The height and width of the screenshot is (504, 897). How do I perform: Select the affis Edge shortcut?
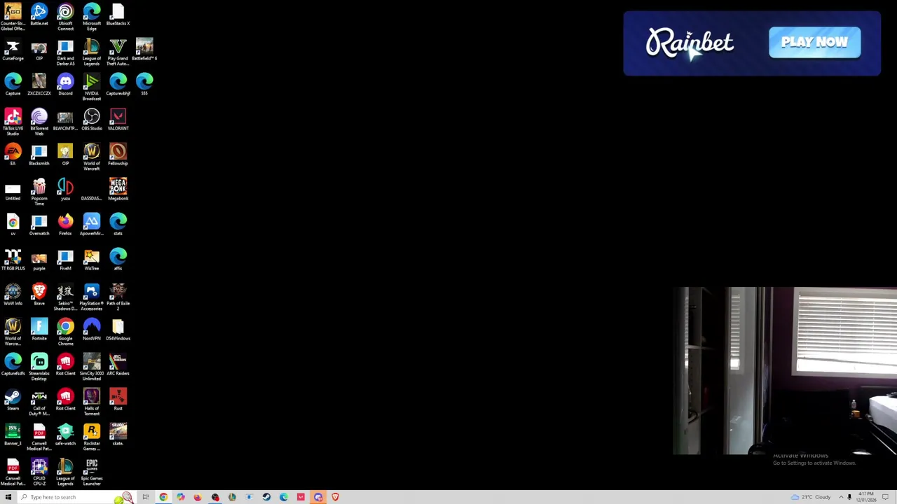point(118,260)
